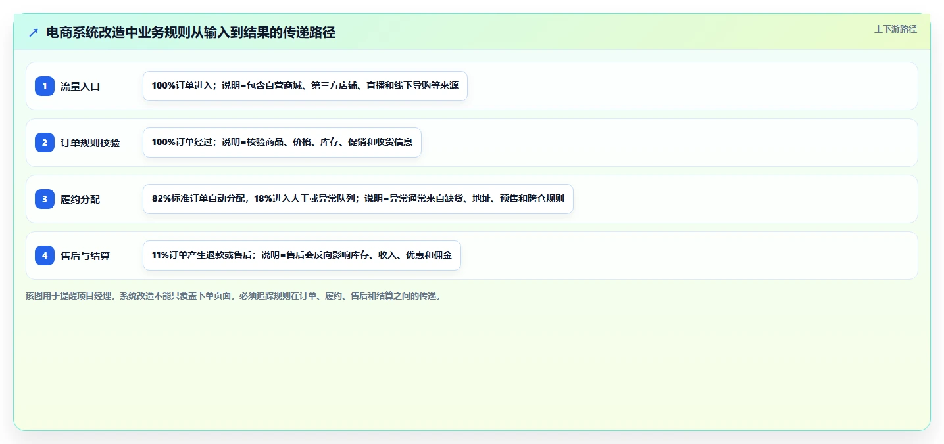944x444 pixels.
Task: Select the step 3 number badge
Action: (x=45, y=199)
